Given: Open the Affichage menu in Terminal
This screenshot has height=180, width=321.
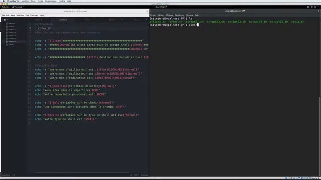Looking at the screenshot, I should [x=169, y=15].
